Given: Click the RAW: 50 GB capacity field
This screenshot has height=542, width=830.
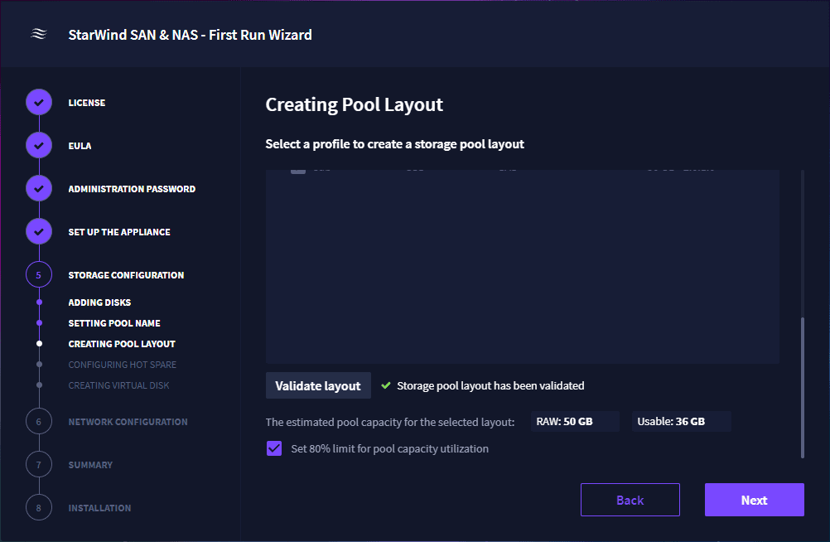Looking at the screenshot, I should coord(575,422).
